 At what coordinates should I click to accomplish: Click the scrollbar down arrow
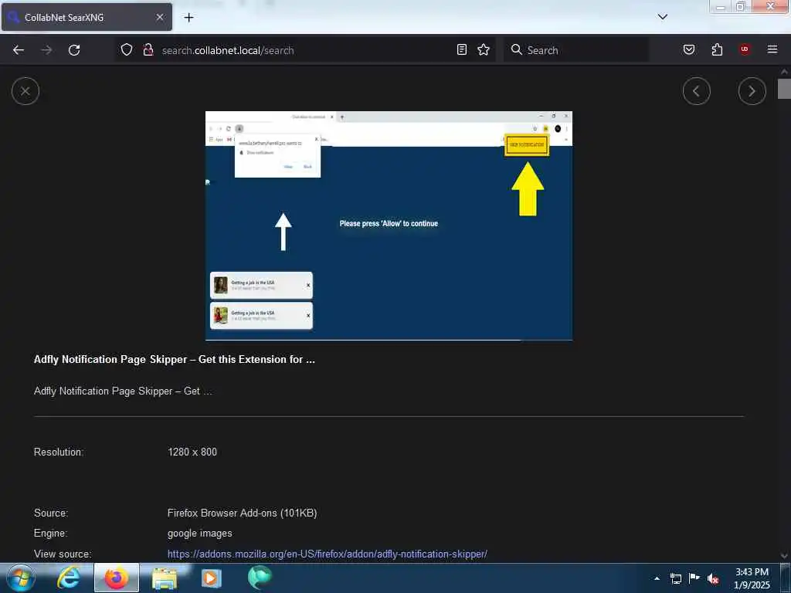coord(784,556)
